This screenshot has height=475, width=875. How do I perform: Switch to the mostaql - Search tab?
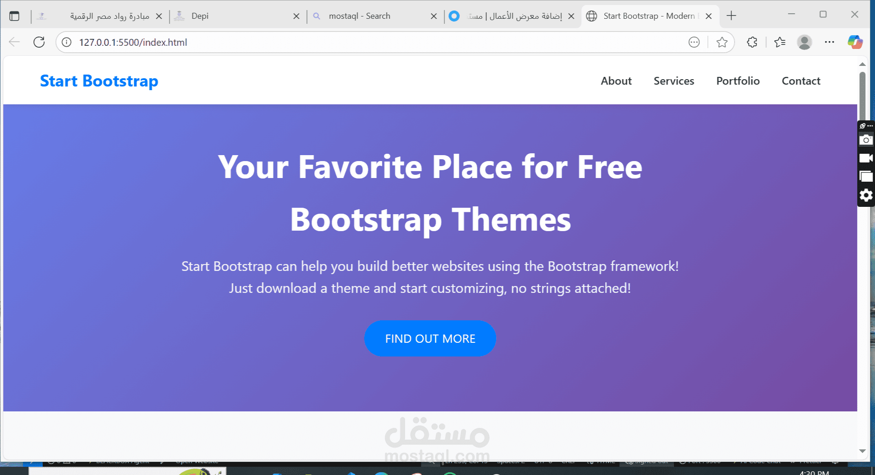(374, 16)
